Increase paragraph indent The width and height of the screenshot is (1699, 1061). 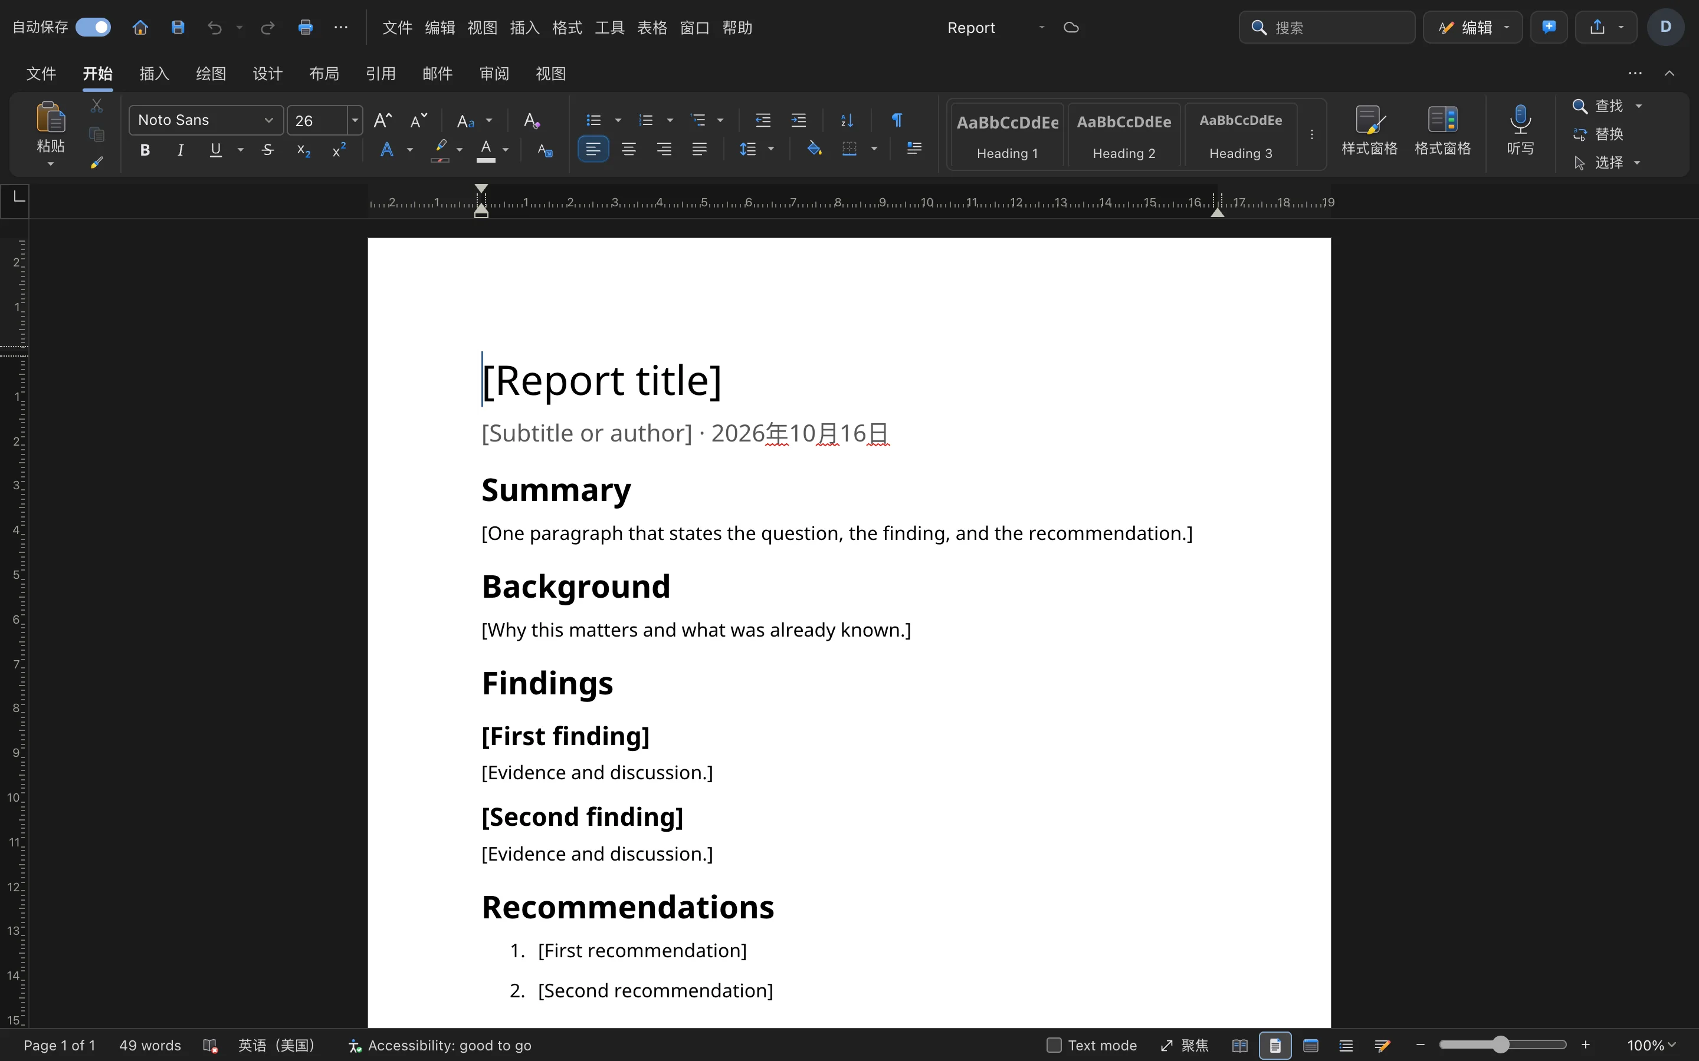(798, 120)
